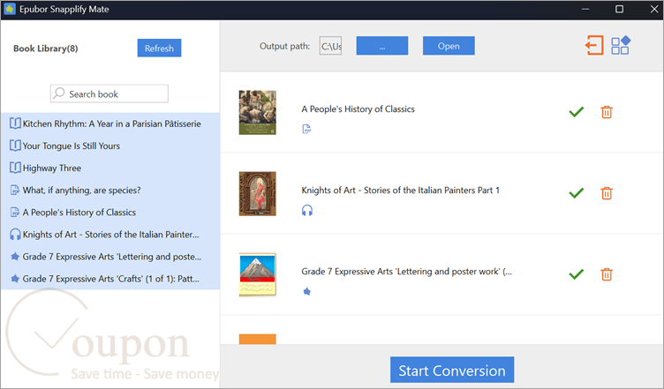
Task: Select Highway Three in library
Action: point(110,168)
